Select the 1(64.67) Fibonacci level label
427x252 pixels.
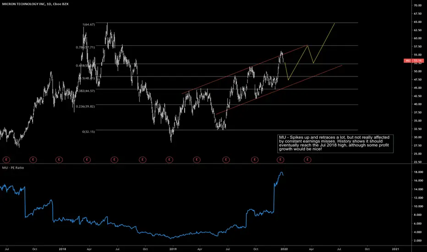coord(89,25)
